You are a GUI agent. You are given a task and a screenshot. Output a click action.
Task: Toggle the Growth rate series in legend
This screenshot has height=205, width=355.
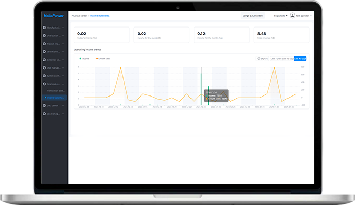tap(103, 59)
